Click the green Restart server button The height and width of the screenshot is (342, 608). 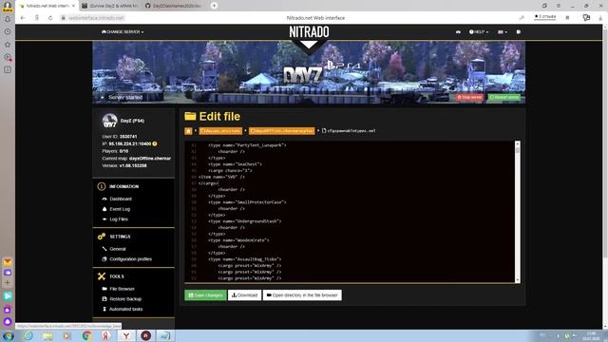(504, 97)
